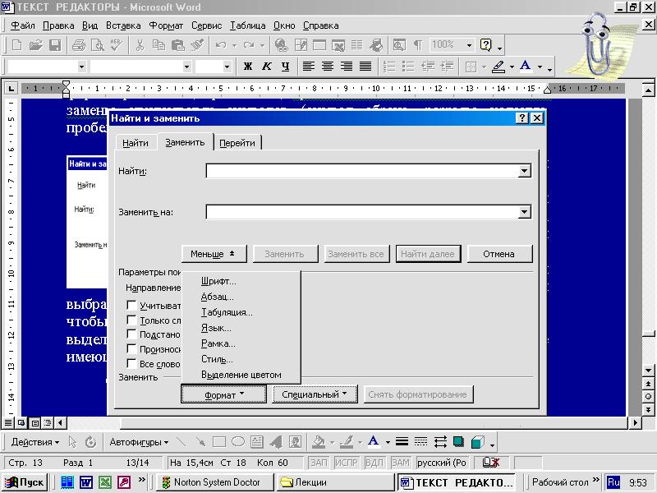
Task: Apply bold with the Ж button
Action: pos(248,67)
